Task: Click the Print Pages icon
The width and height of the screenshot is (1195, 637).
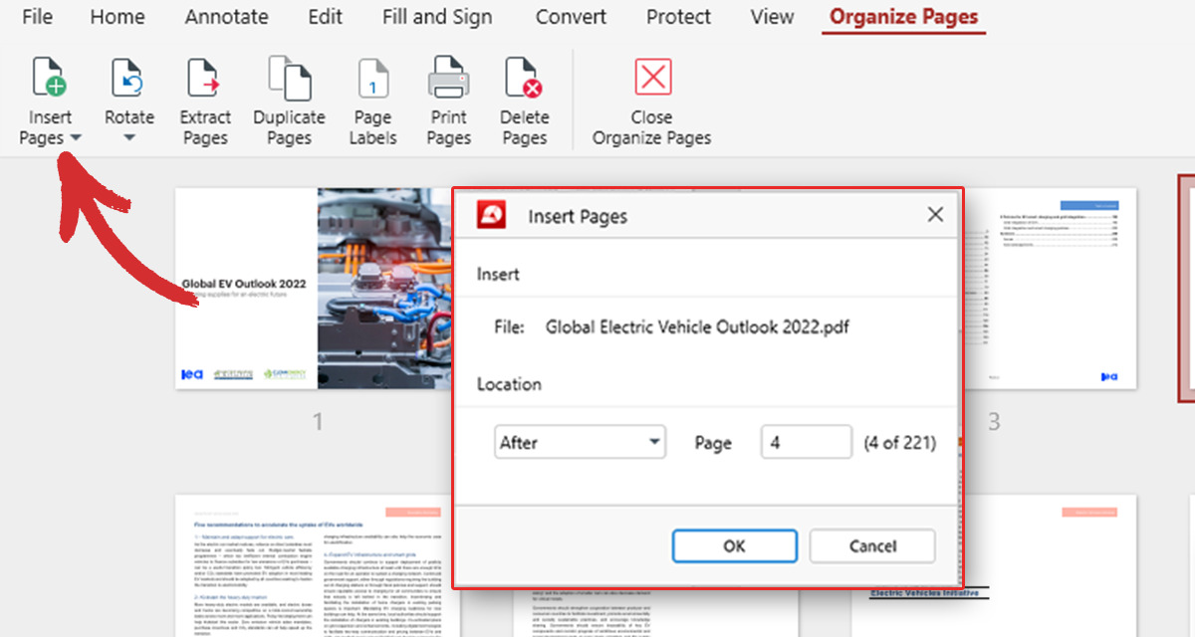Action: (x=448, y=77)
